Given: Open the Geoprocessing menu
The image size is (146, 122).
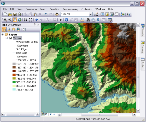Looking at the screenshot, I should click(70, 9).
